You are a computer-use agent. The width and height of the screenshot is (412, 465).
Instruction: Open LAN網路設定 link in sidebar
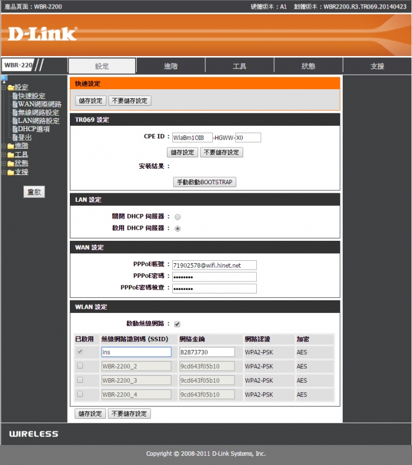click(39, 121)
